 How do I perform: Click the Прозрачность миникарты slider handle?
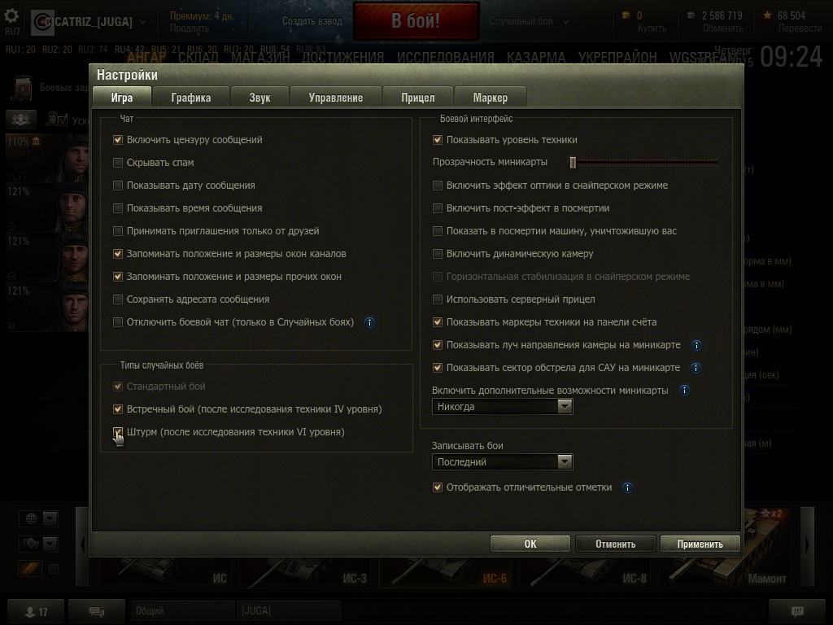[x=573, y=163]
